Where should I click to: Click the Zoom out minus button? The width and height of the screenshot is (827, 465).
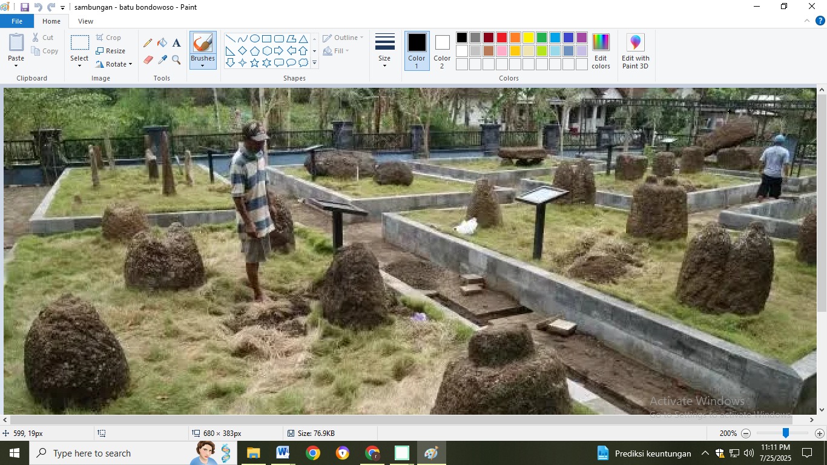pyautogui.click(x=746, y=434)
